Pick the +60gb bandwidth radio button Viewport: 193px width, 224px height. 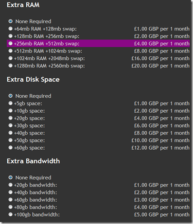click(x=11, y=200)
